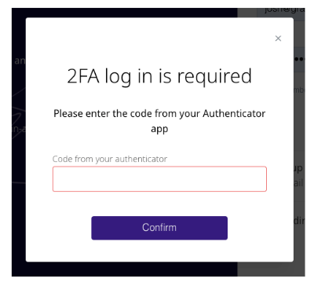Screen dimensions: 314x286
Task: Click the 'n-a' text at left edge
Action: tap(20, 129)
